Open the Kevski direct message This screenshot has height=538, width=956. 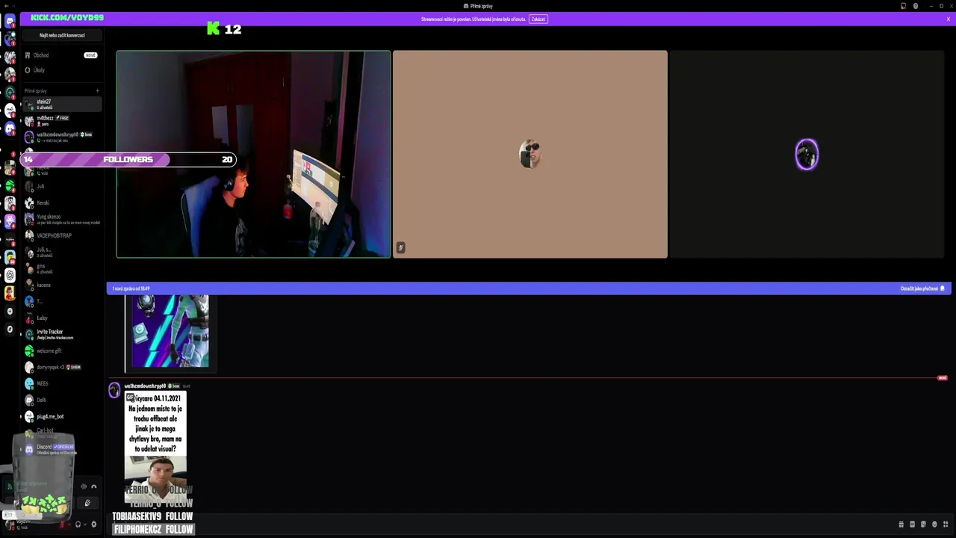coord(63,202)
